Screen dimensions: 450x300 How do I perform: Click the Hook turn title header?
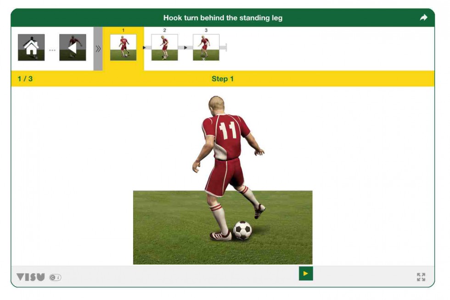tap(223, 18)
